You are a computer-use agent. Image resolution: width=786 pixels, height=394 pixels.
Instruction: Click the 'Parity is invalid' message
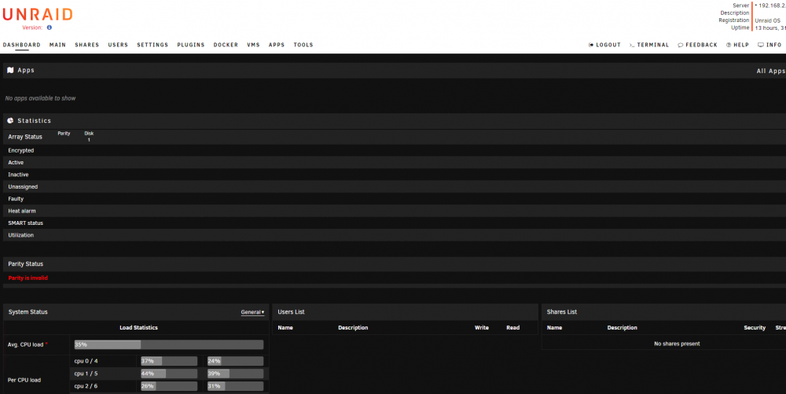pos(28,278)
